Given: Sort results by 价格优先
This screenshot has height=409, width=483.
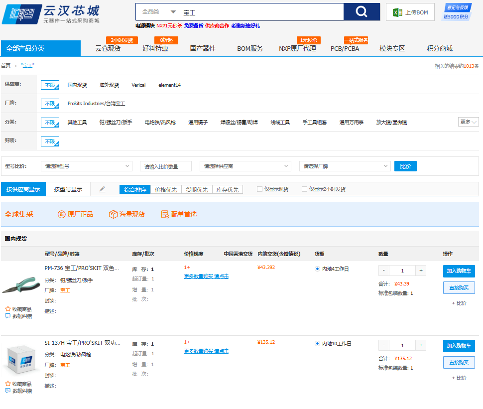Looking at the screenshot, I should click(166, 189).
